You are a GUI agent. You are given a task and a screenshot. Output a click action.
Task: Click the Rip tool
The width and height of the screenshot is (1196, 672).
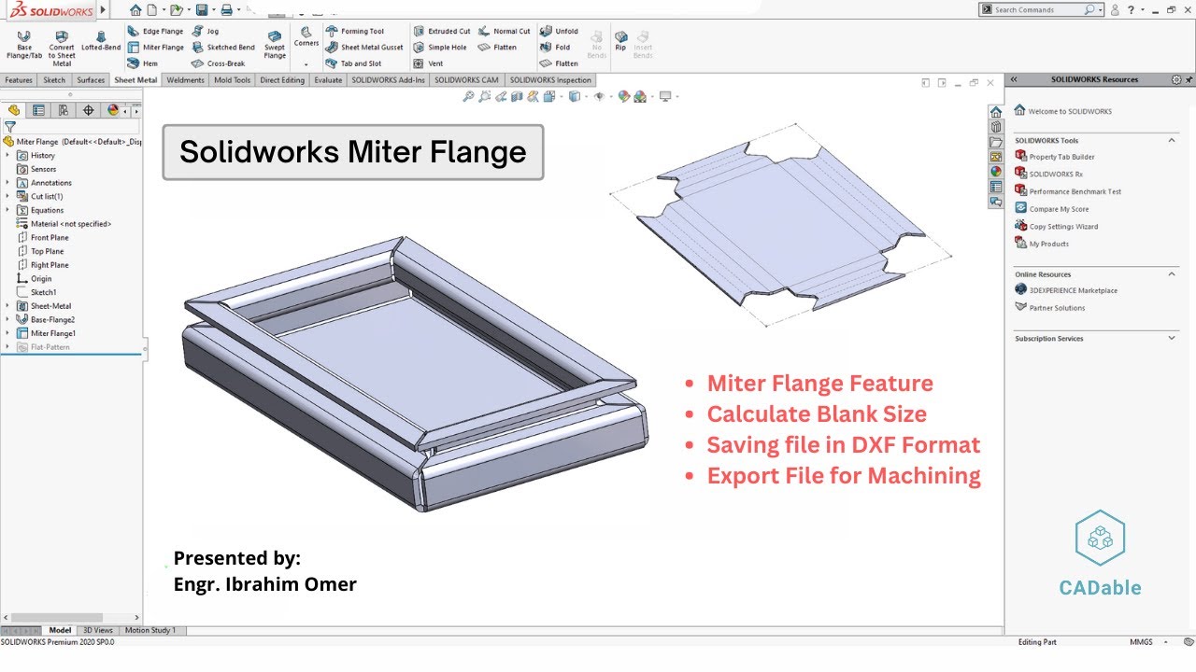click(620, 41)
